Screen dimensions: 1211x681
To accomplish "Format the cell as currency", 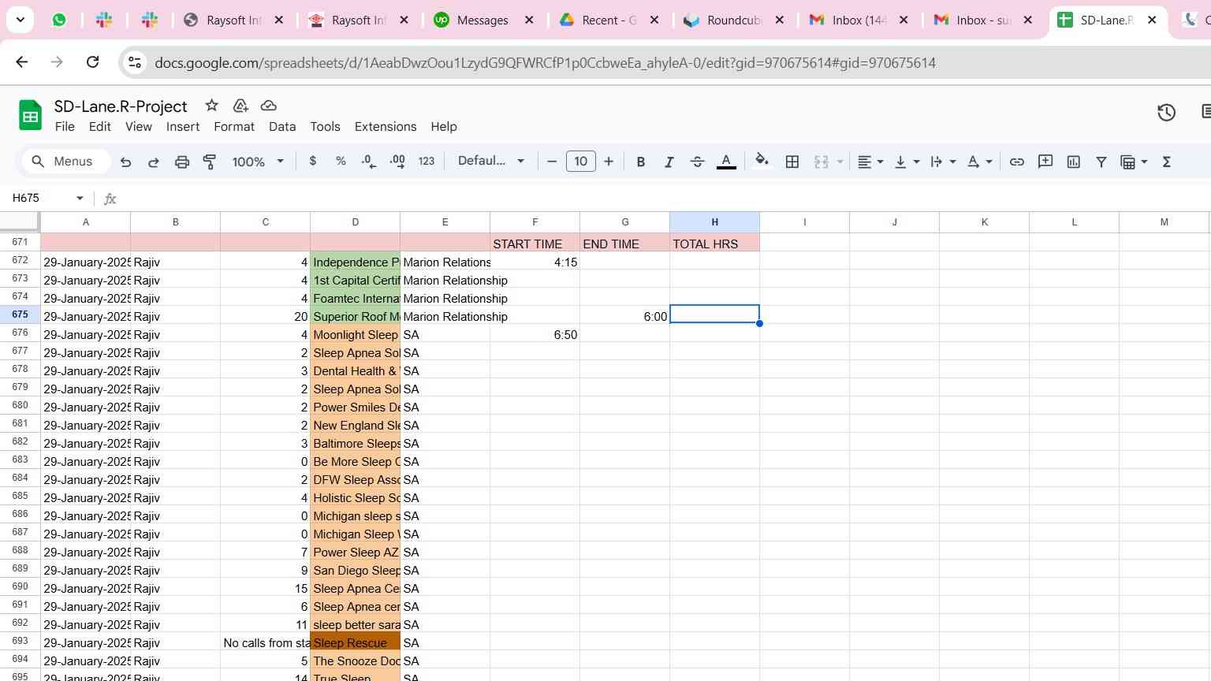I will click(313, 161).
